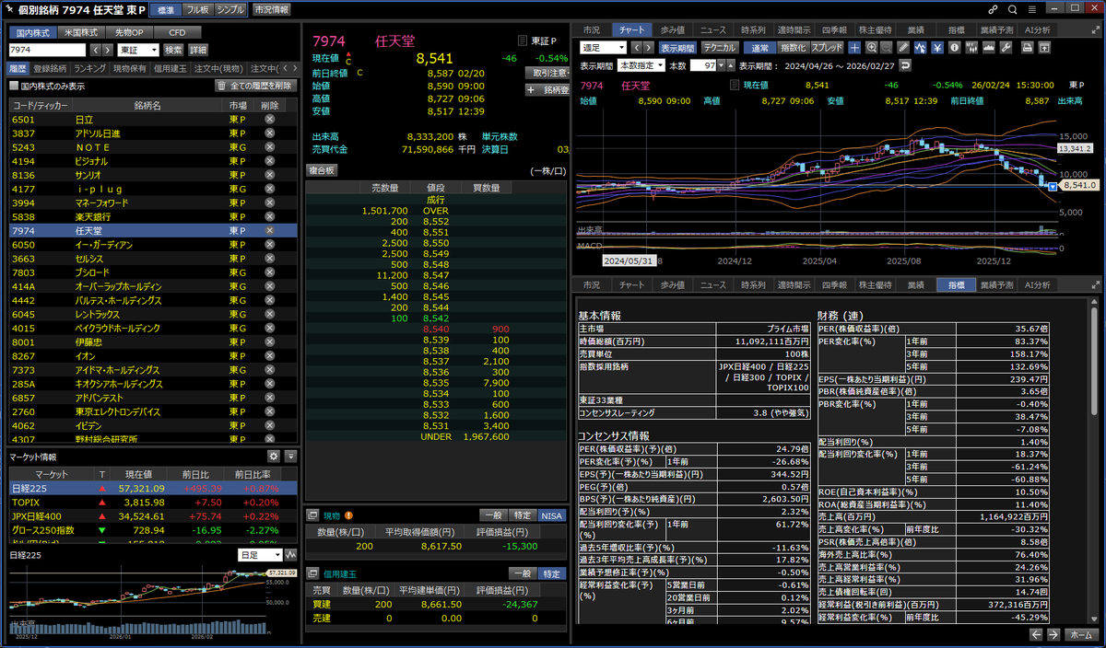This screenshot has height=648, width=1106.
Task: Open the 東証 market dropdown
Action: [x=138, y=50]
